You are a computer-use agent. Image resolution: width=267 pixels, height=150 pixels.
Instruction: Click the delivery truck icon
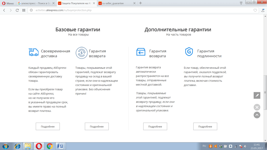tap(34, 52)
